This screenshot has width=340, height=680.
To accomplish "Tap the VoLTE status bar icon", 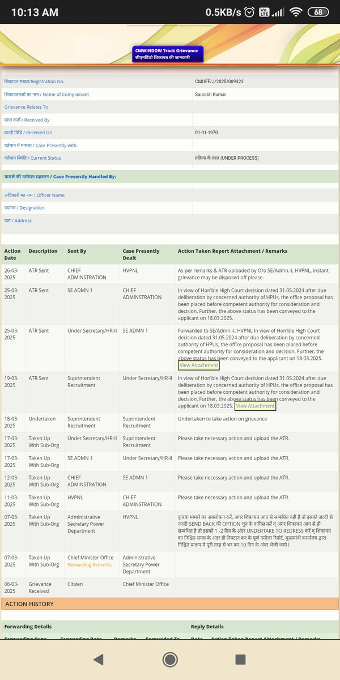I will (x=263, y=12).
